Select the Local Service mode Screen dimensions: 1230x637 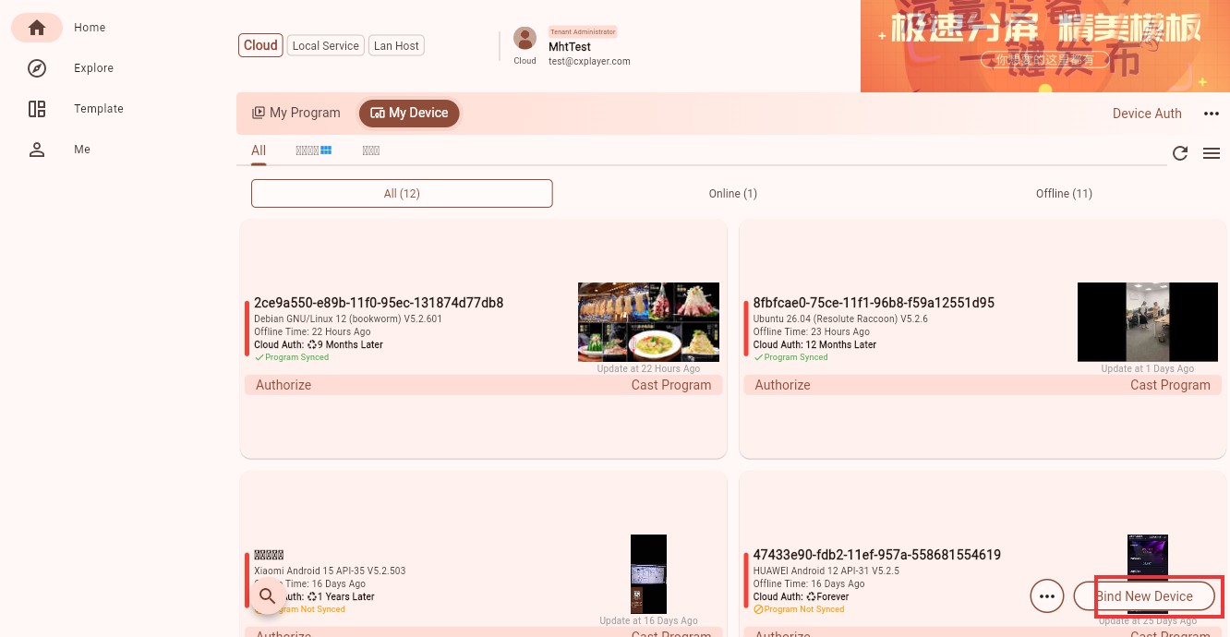click(325, 45)
